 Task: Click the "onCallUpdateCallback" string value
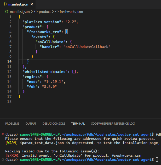pos(87,47)
